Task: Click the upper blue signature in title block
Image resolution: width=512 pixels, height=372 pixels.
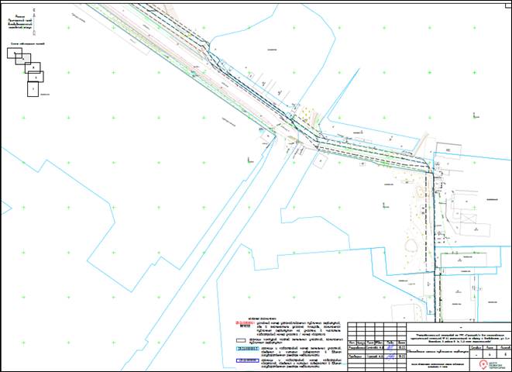Action: (x=389, y=347)
